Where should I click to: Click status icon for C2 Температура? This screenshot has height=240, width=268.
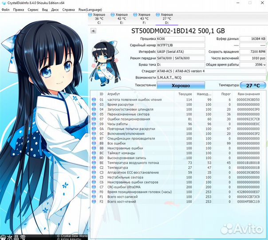[x=94, y=168]
